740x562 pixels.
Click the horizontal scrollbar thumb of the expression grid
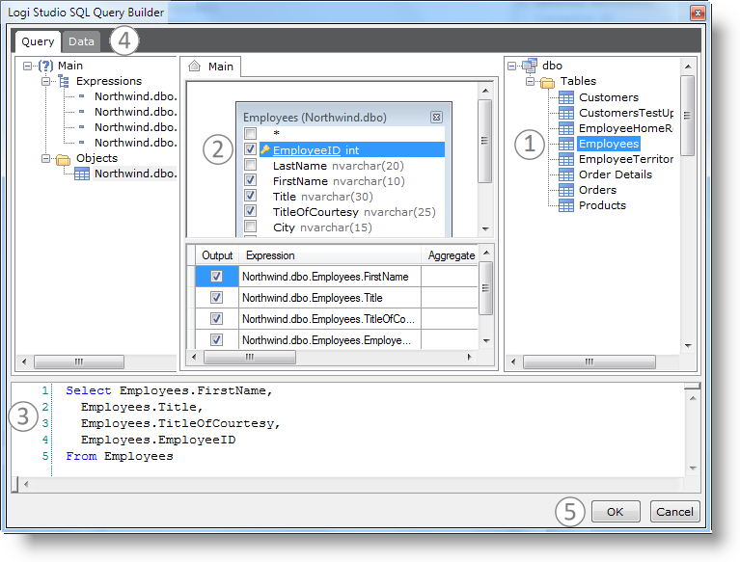pyautogui.click(x=250, y=357)
